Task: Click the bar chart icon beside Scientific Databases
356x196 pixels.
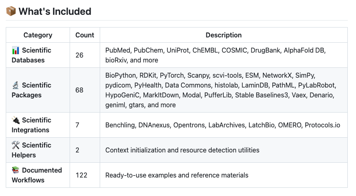Action: pyautogui.click(x=16, y=51)
